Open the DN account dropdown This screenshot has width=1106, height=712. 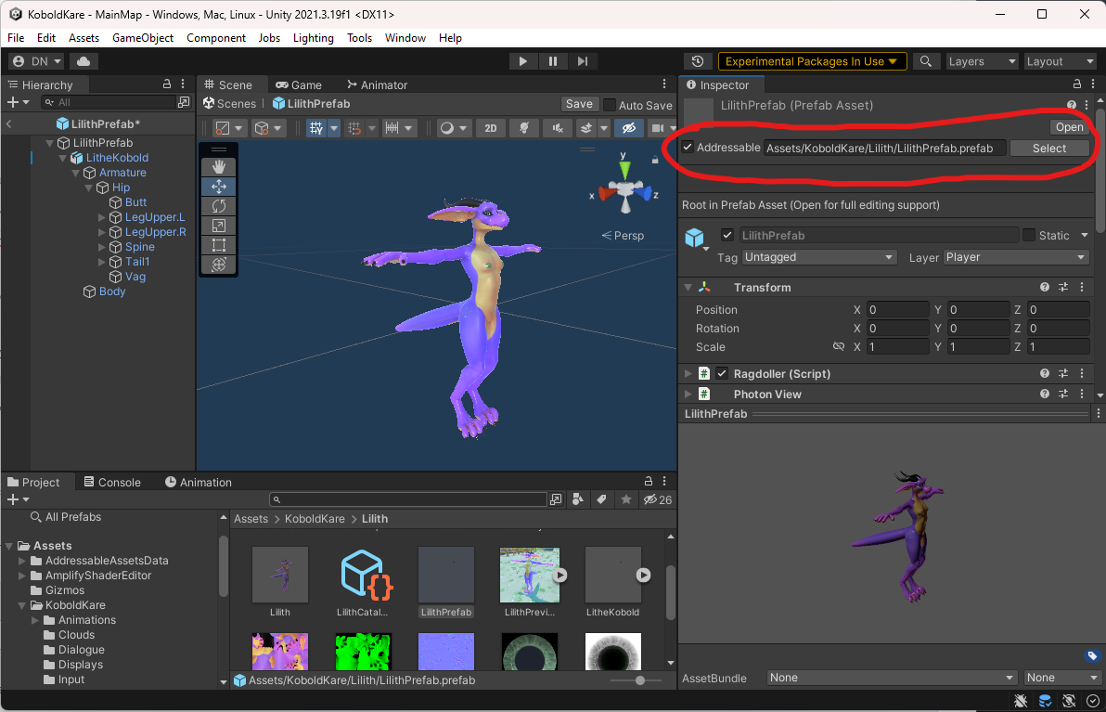coord(37,61)
